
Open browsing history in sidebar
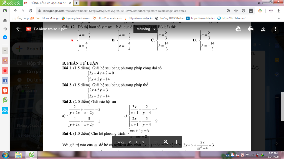[x=5, y=29]
